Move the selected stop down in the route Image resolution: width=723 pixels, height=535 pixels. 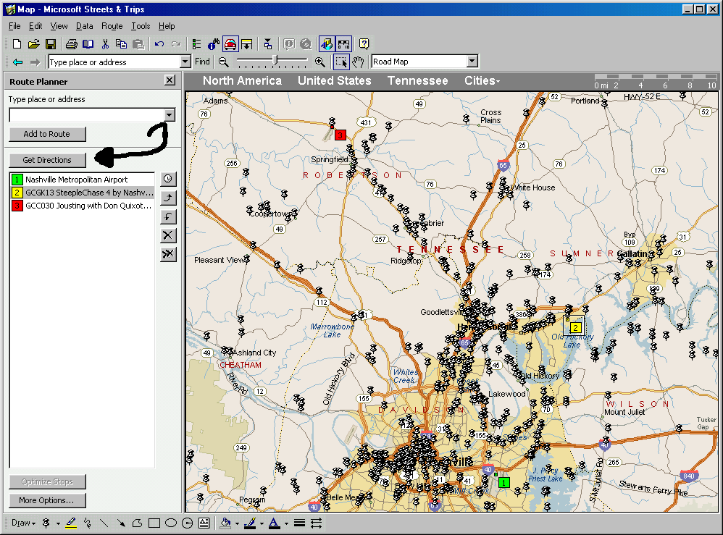[x=168, y=216]
